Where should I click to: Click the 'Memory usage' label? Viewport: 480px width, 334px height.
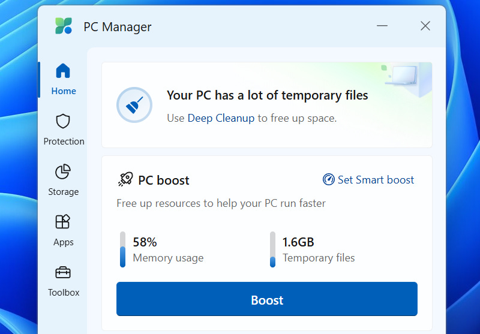[168, 258]
